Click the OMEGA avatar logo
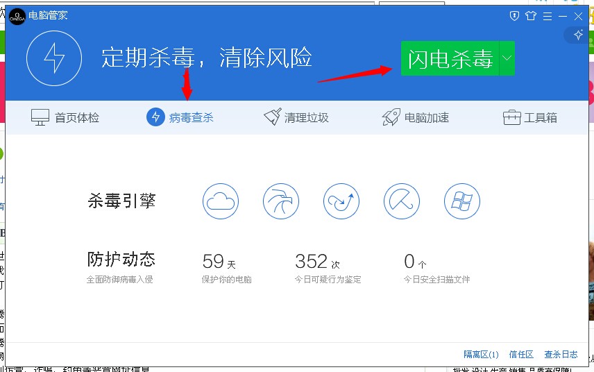This screenshot has width=594, height=372. pos(17,16)
